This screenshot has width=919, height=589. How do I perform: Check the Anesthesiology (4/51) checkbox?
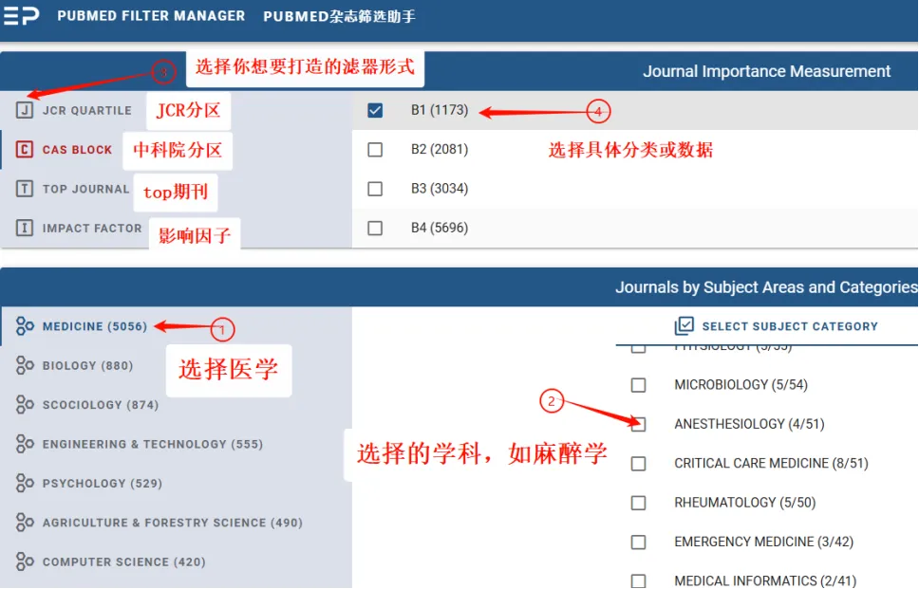coord(638,424)
